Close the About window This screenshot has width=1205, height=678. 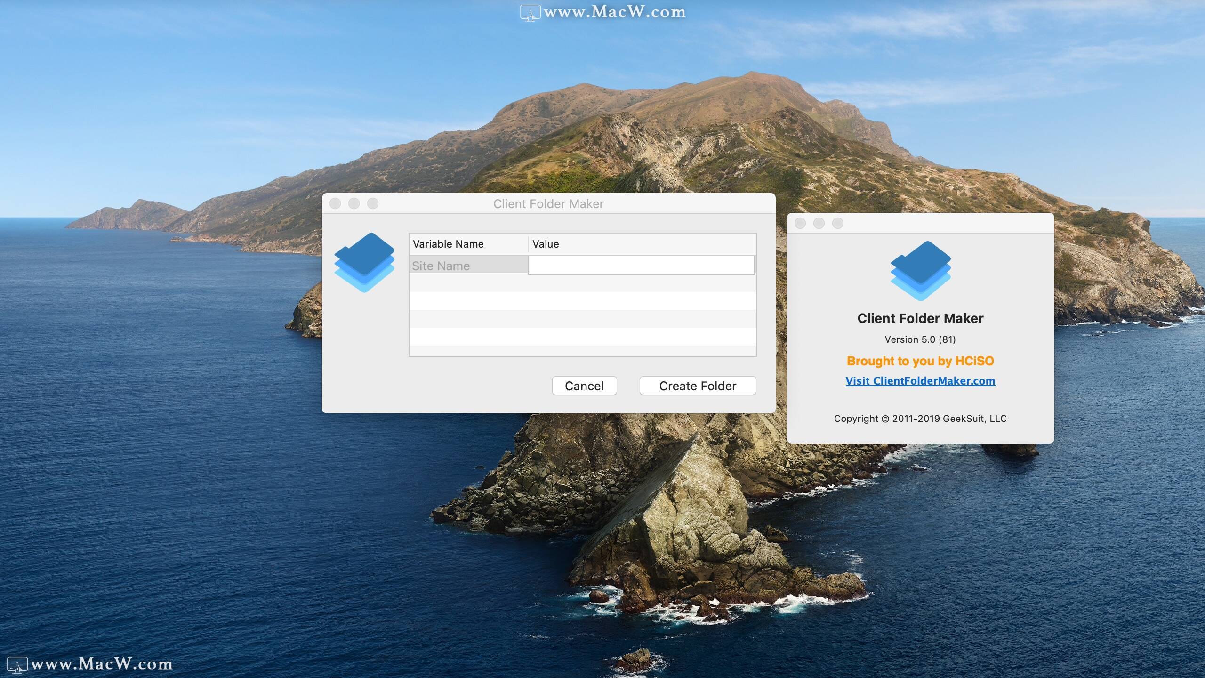(x=800, y=223)
